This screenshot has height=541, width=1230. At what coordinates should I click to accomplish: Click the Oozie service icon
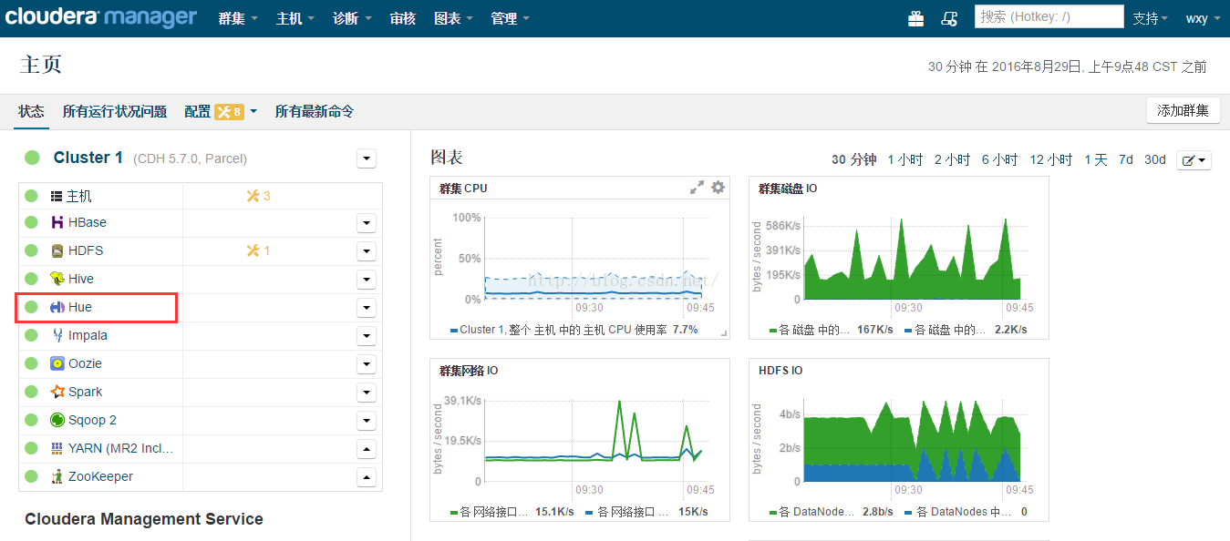click(x=57, y=363)
